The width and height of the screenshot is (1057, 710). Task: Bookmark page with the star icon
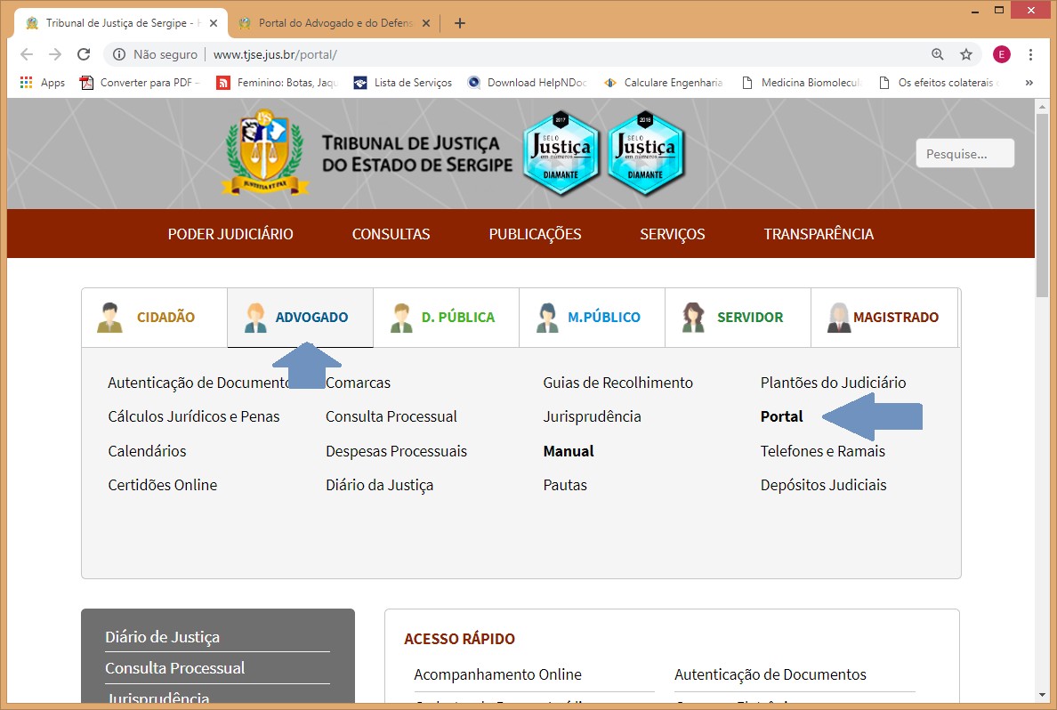click(x=966, y=54)
